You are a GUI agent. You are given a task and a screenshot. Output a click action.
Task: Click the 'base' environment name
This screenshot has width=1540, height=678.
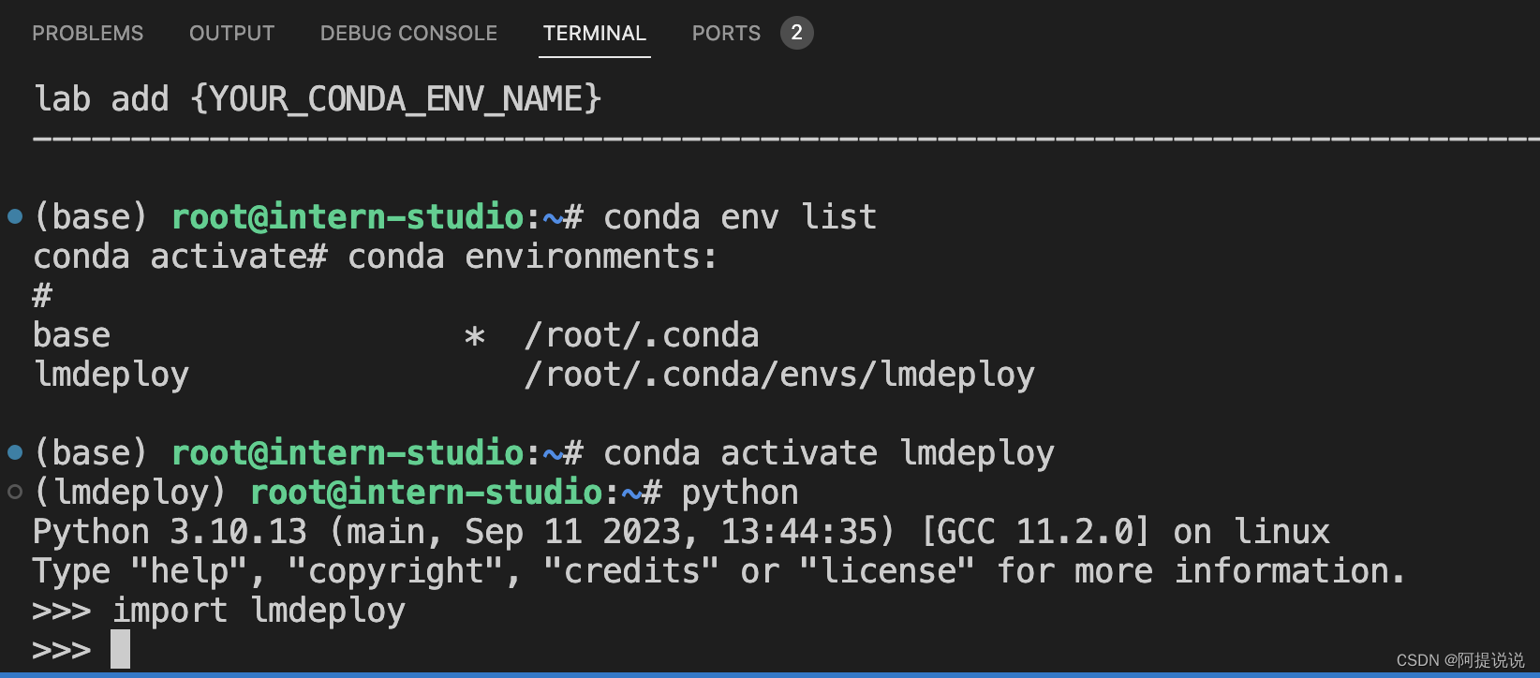[72, 335]
